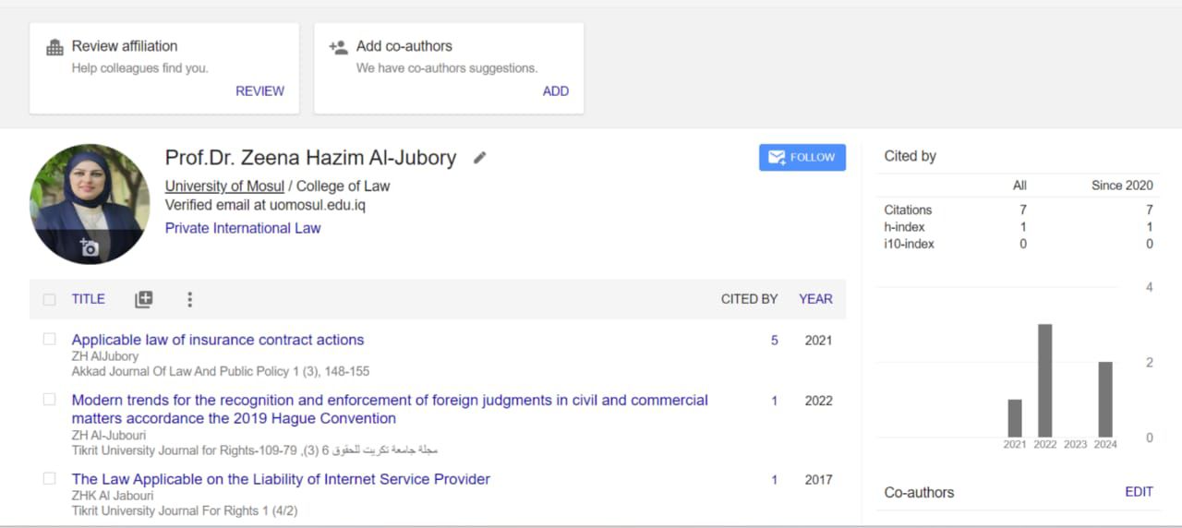The height and width of the screenshot is (528, 1182).
Task: Open the three-dot more options menu
Action: (189, 299)
